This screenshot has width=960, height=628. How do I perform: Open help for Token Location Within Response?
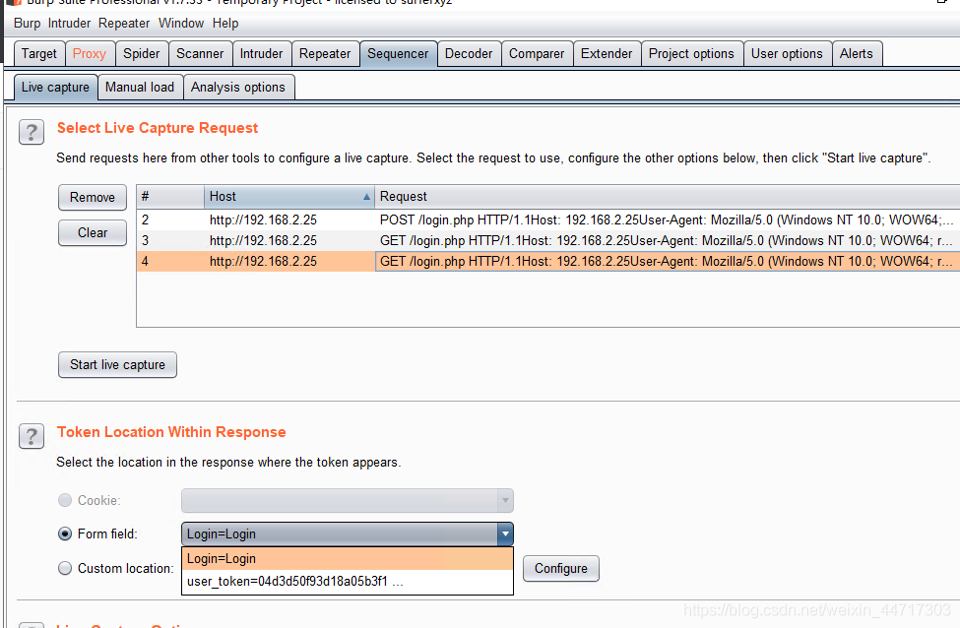coord(32,436)
